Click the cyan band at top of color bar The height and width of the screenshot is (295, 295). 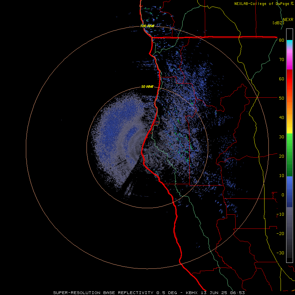click(x=289, y=43)
